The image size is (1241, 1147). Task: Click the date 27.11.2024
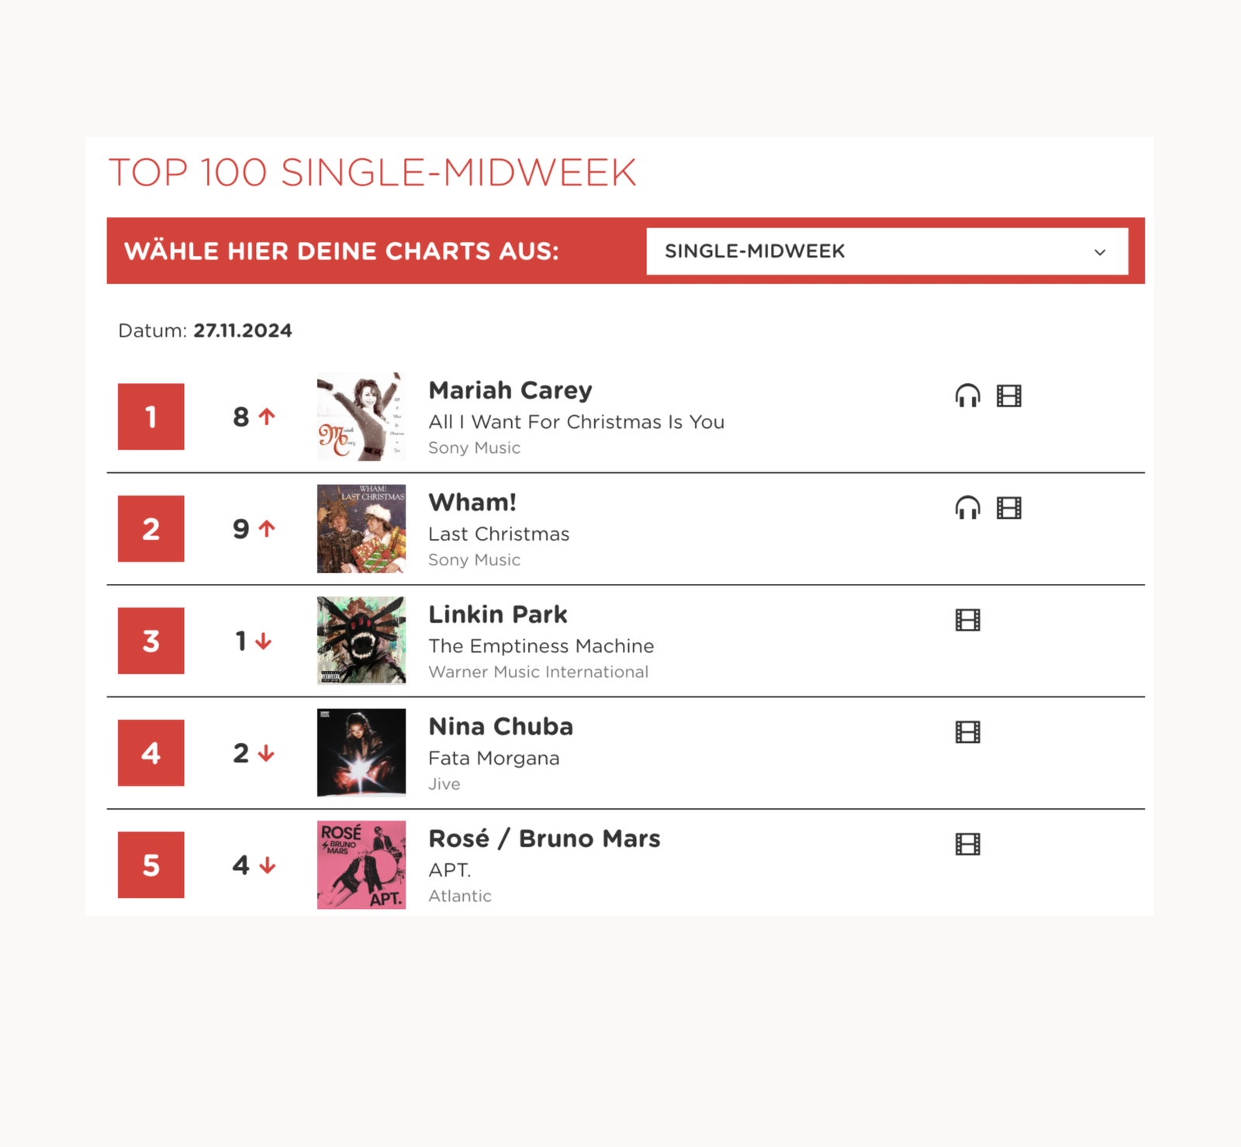(243, 330)
